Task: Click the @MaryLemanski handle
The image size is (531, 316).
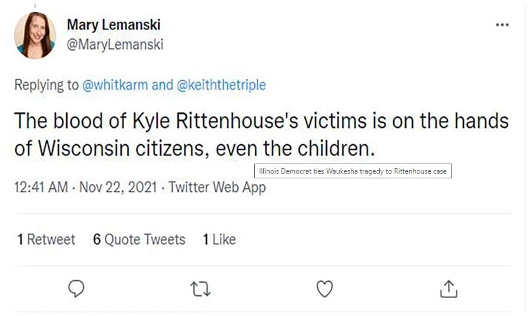Action: coord(115,45)
